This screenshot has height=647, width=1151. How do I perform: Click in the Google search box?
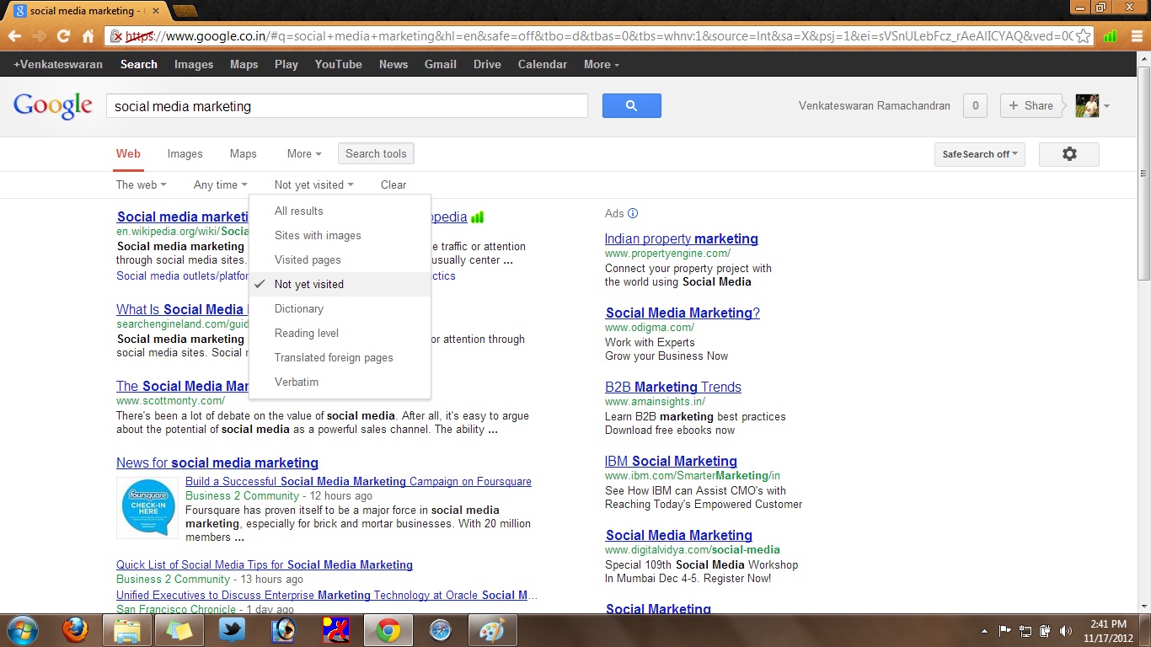tap(346, 106)
